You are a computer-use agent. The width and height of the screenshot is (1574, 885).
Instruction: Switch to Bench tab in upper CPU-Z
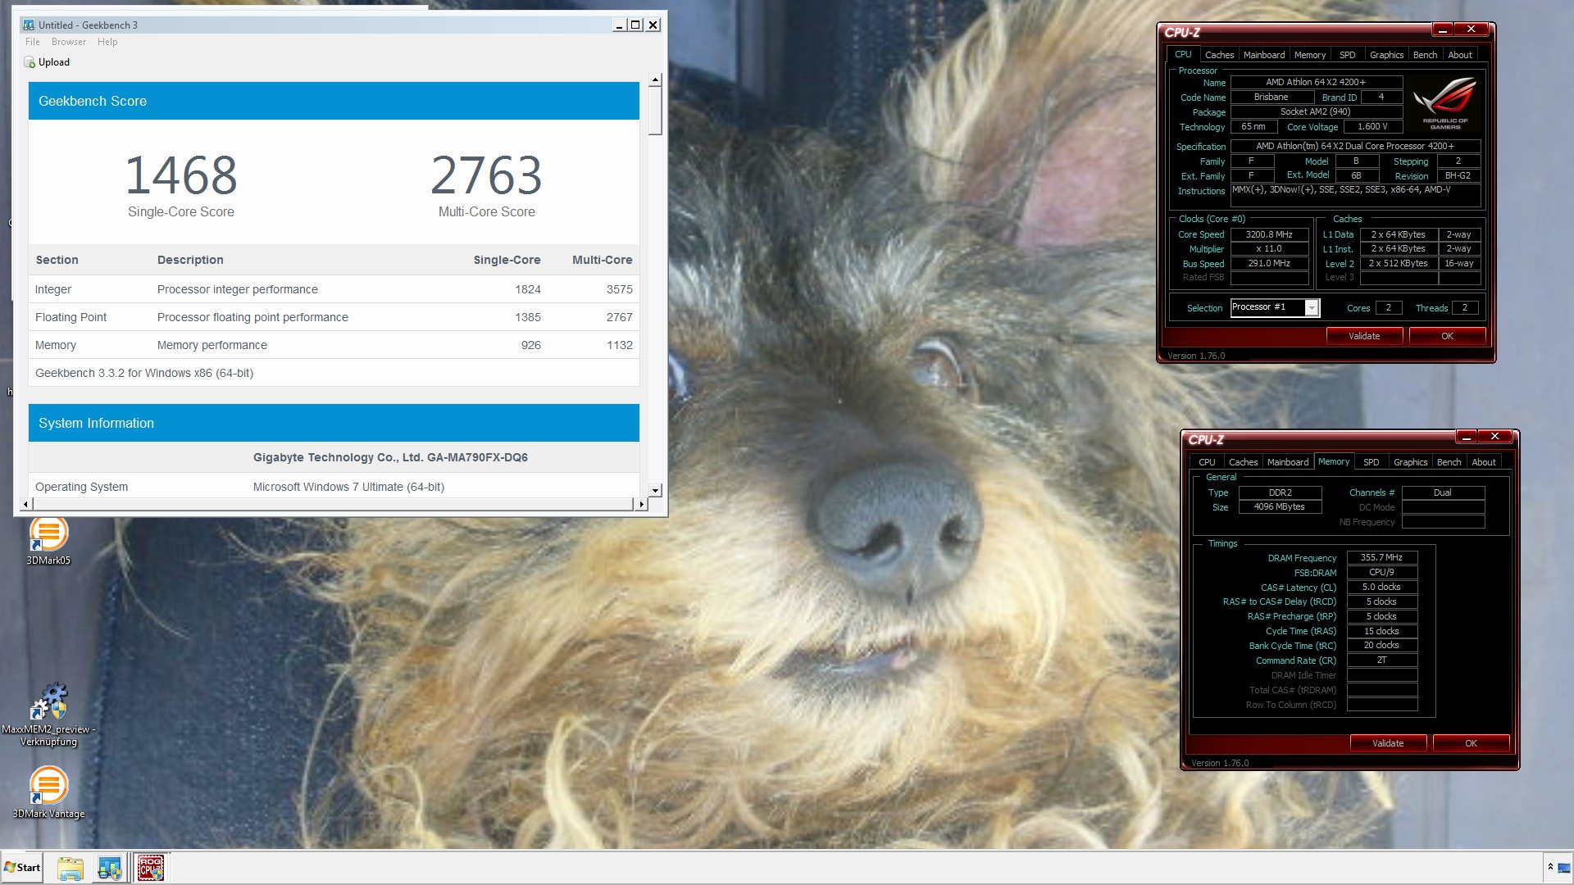[x=1426, y=55]
